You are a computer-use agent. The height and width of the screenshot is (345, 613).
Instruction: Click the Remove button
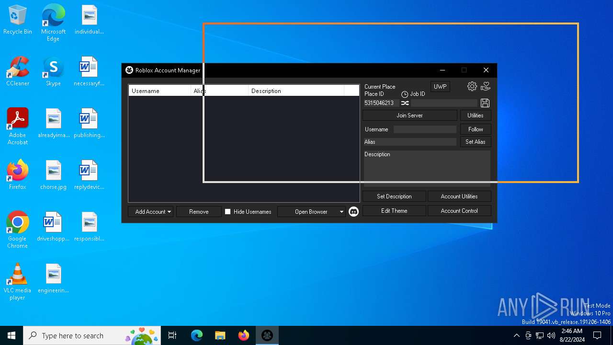[x=199, y=212]
